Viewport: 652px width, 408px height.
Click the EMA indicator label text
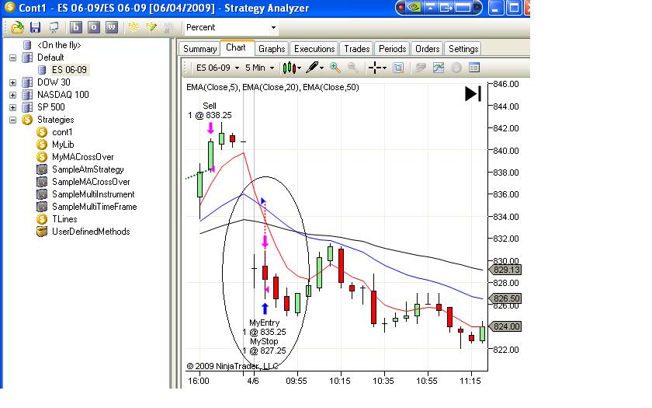272,87
